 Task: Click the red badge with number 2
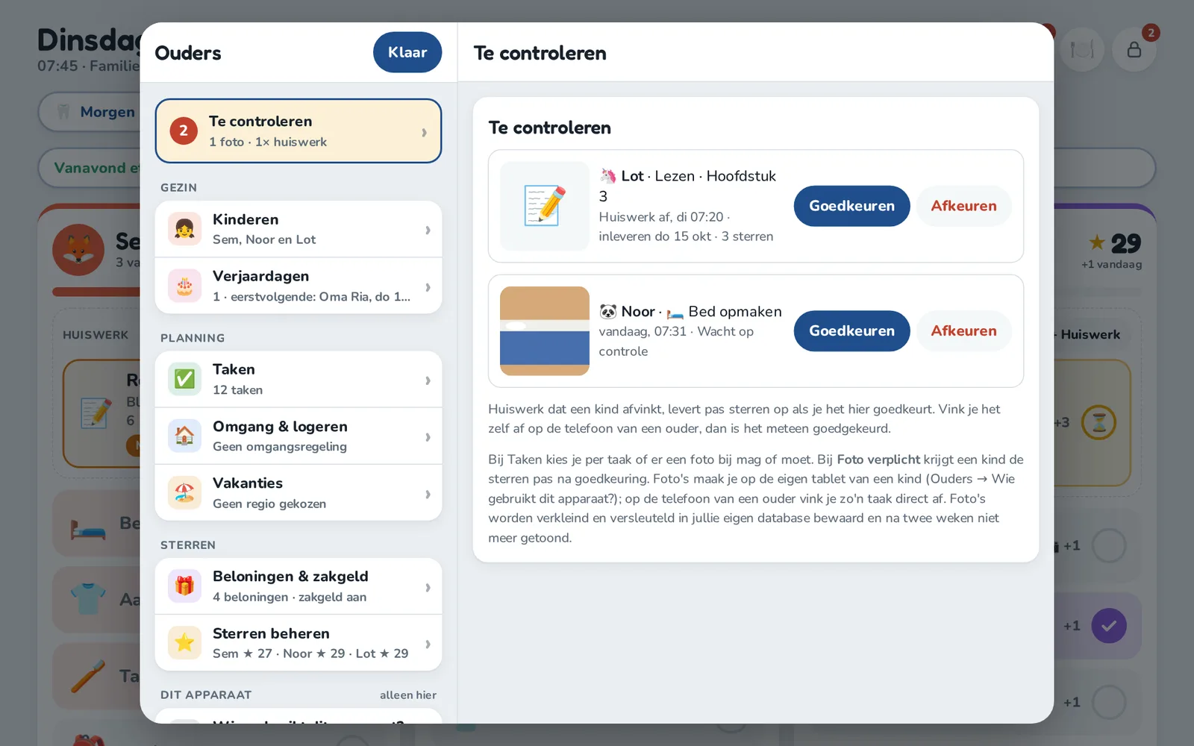[184, 131]
